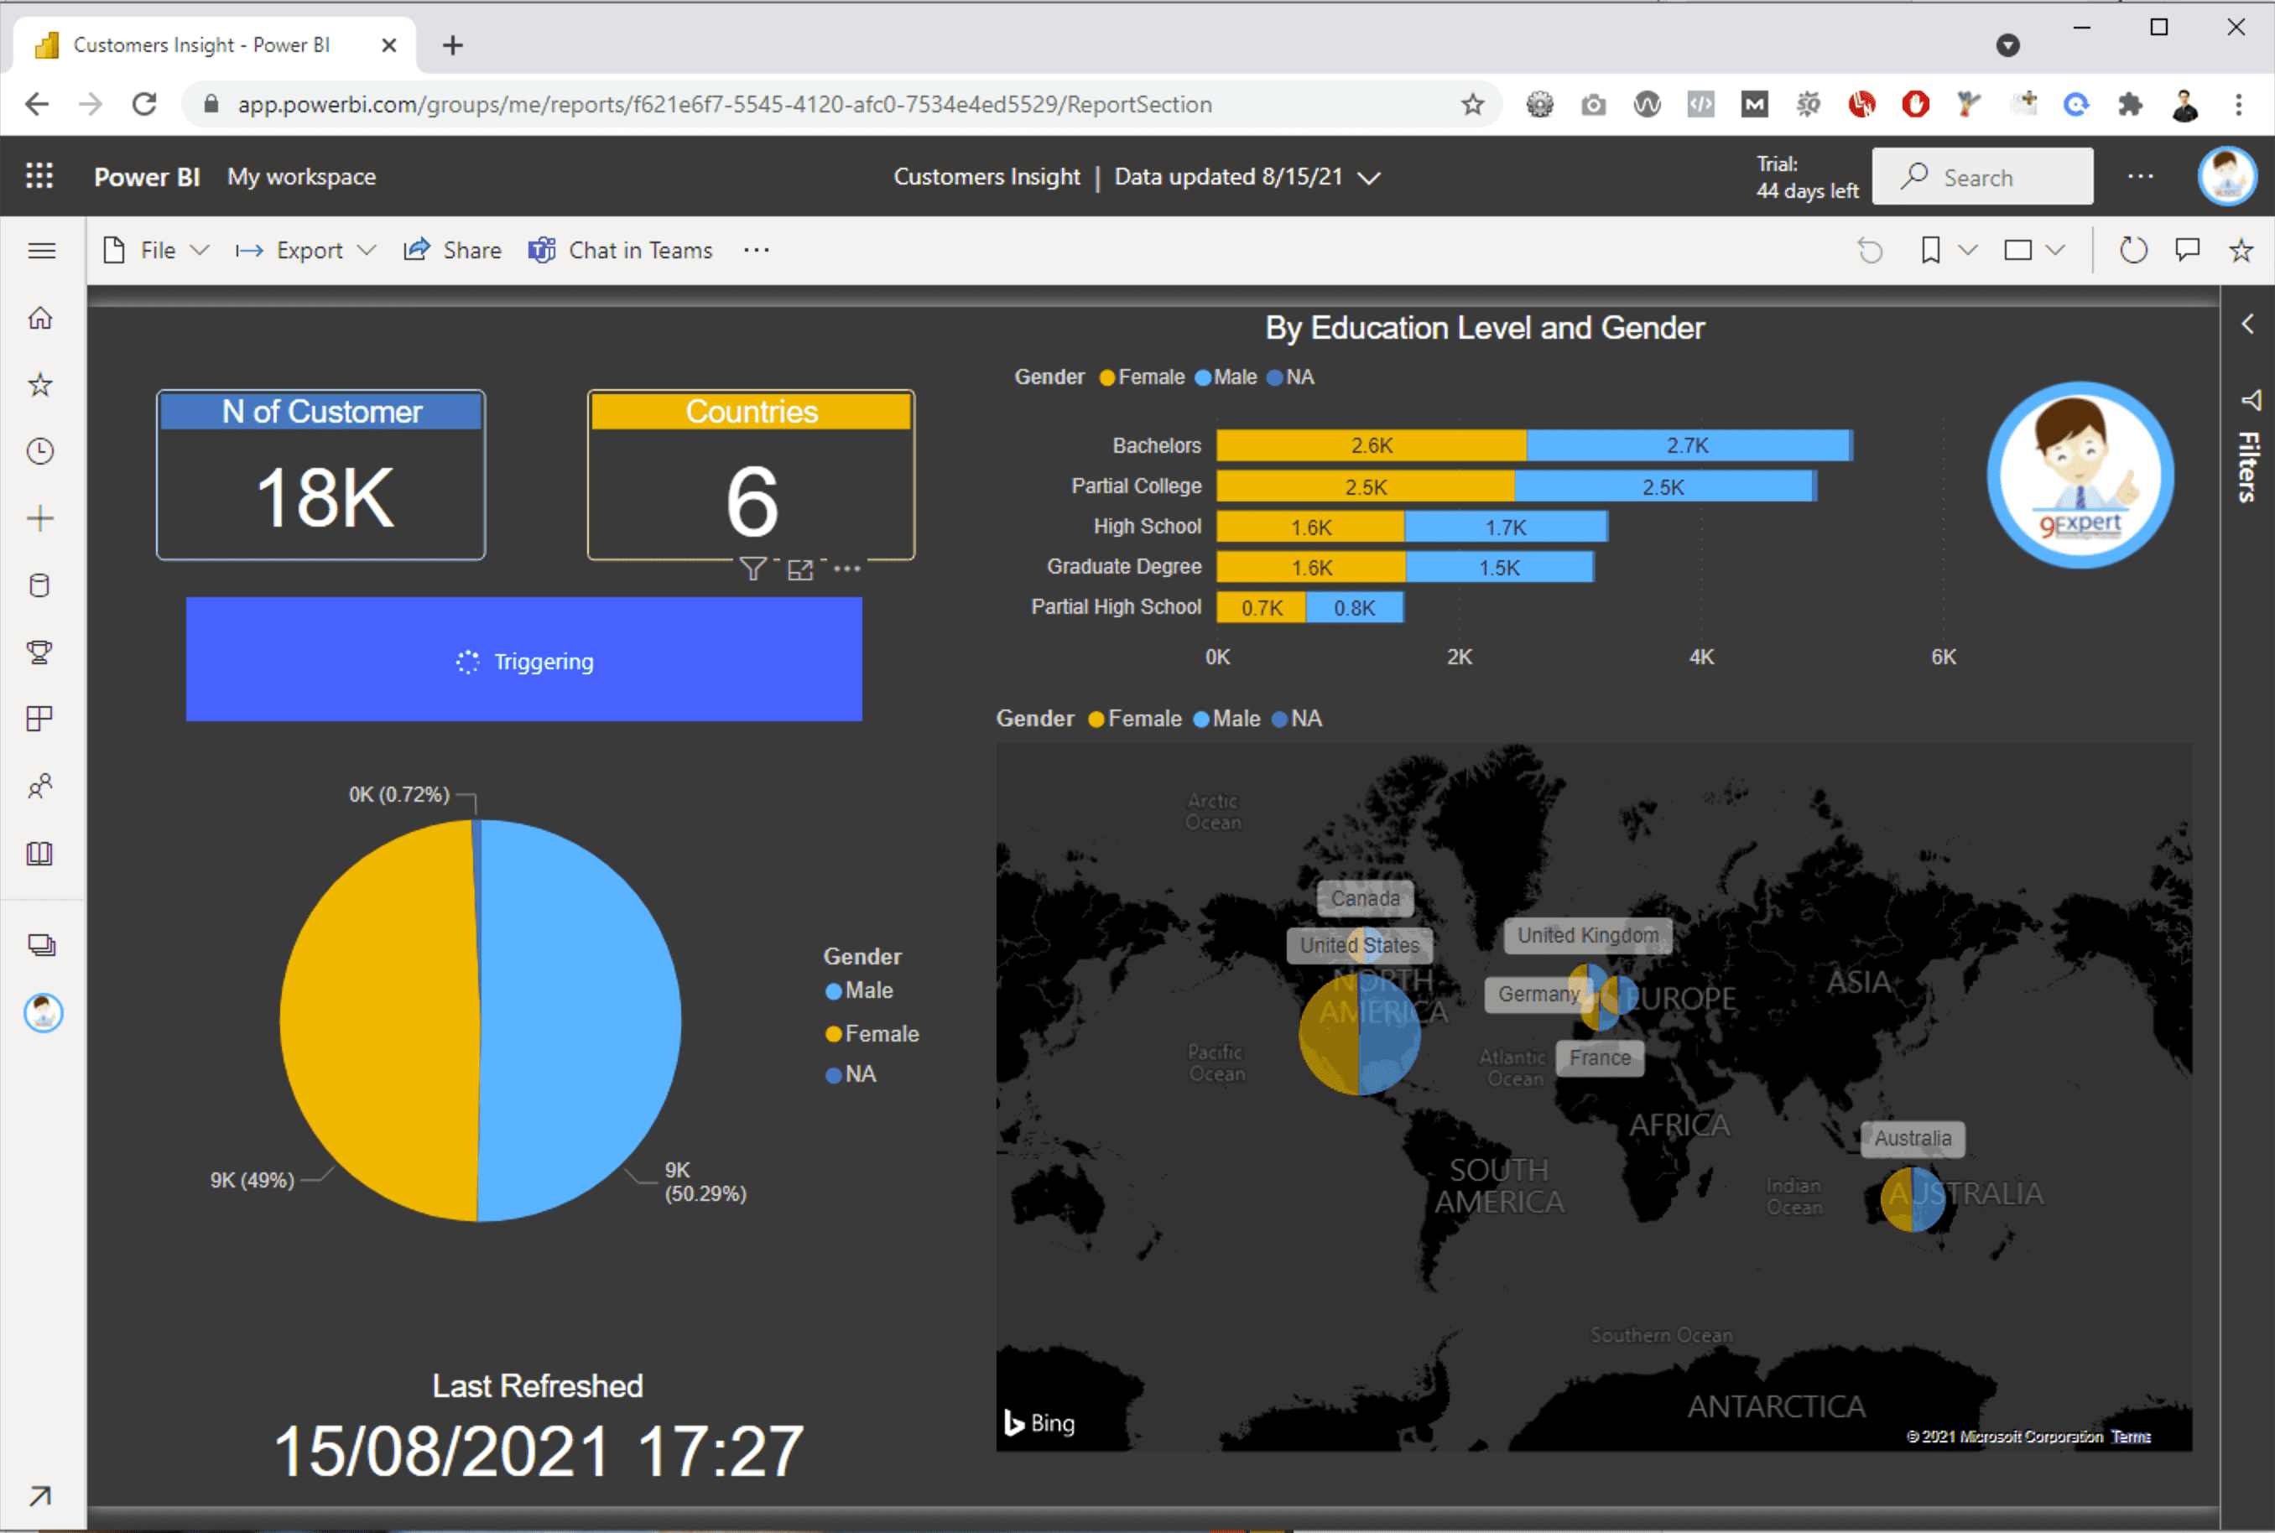The height and width of the screenshot is (1533, 2275).
Task: Open the Data updated 8/15/21 chevron
Action: (1370, 178)
